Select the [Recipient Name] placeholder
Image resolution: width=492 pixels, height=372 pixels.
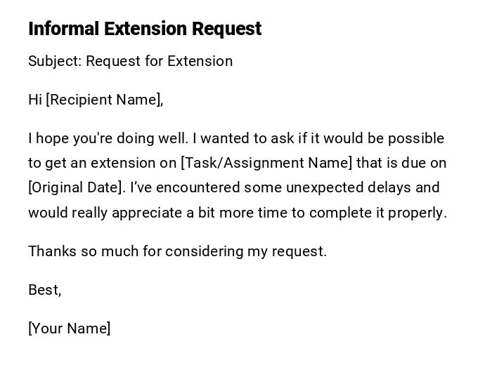104,100
